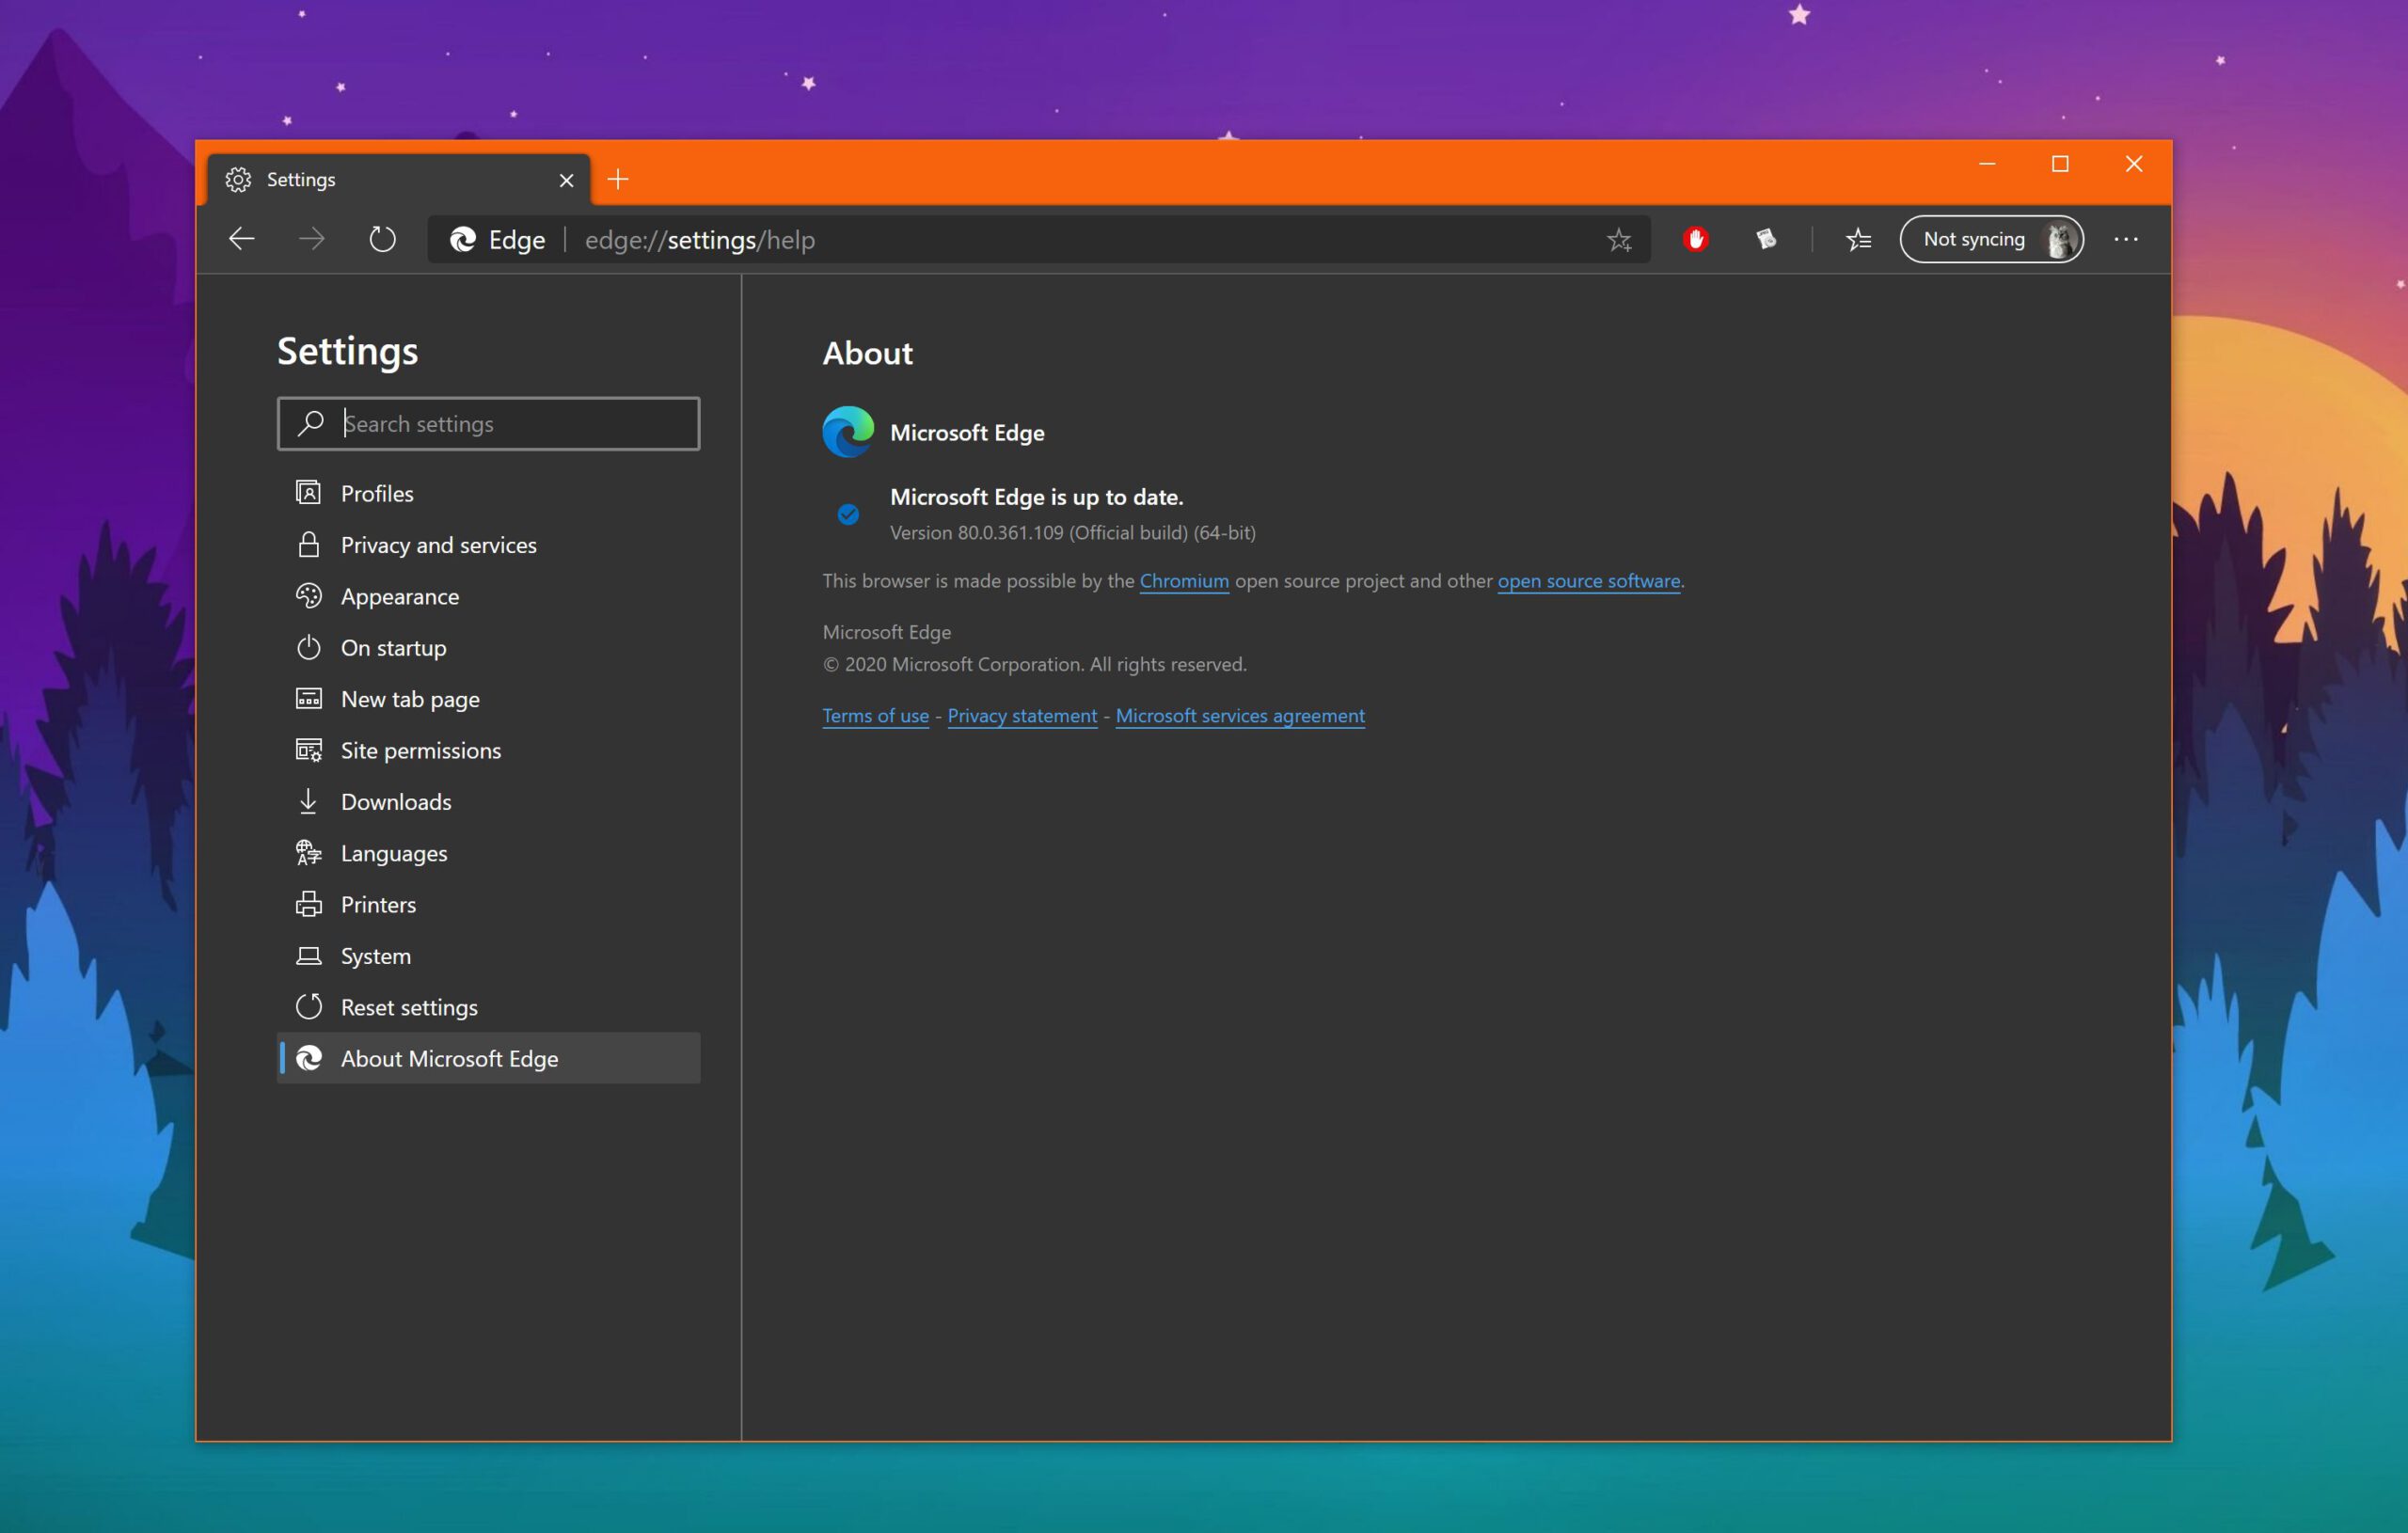Close the Settings tab
The width and height of the screenshot is (2408, 1533).
click(x=566, y=181)
